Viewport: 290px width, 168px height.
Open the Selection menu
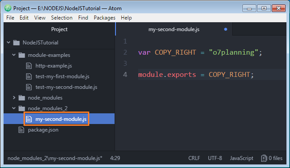pyautogui.click(x=62, y=18)
